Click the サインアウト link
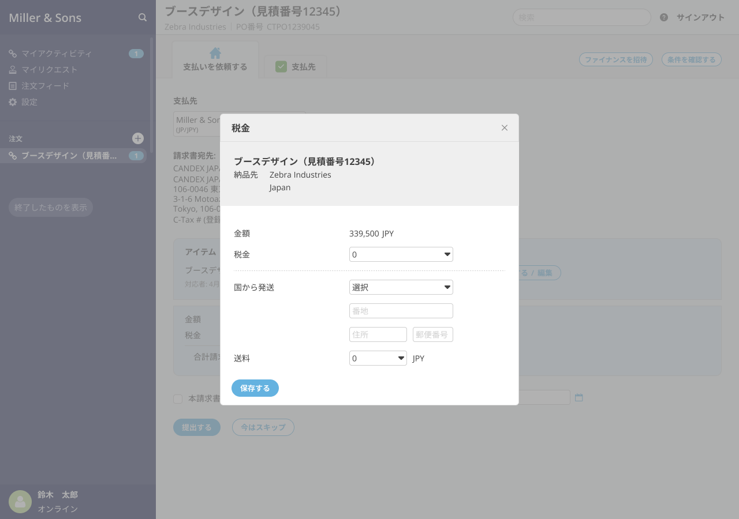 700,17
